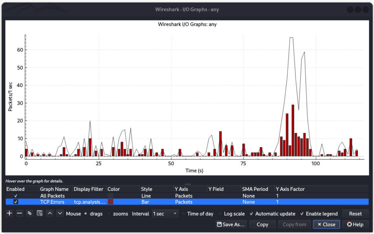Click Close to dismiss the I/O Graphs dialog
The image size is (374, 234).
(326, 224)
